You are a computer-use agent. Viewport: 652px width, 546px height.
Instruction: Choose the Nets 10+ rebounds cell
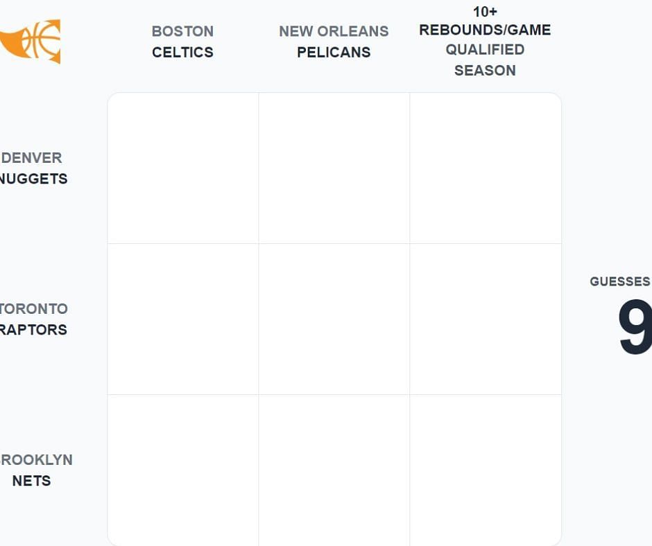point(486,470)
